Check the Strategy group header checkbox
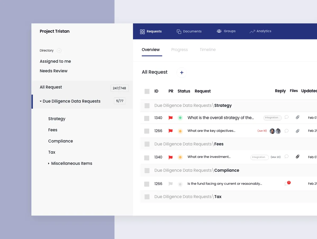 (147, 106)
